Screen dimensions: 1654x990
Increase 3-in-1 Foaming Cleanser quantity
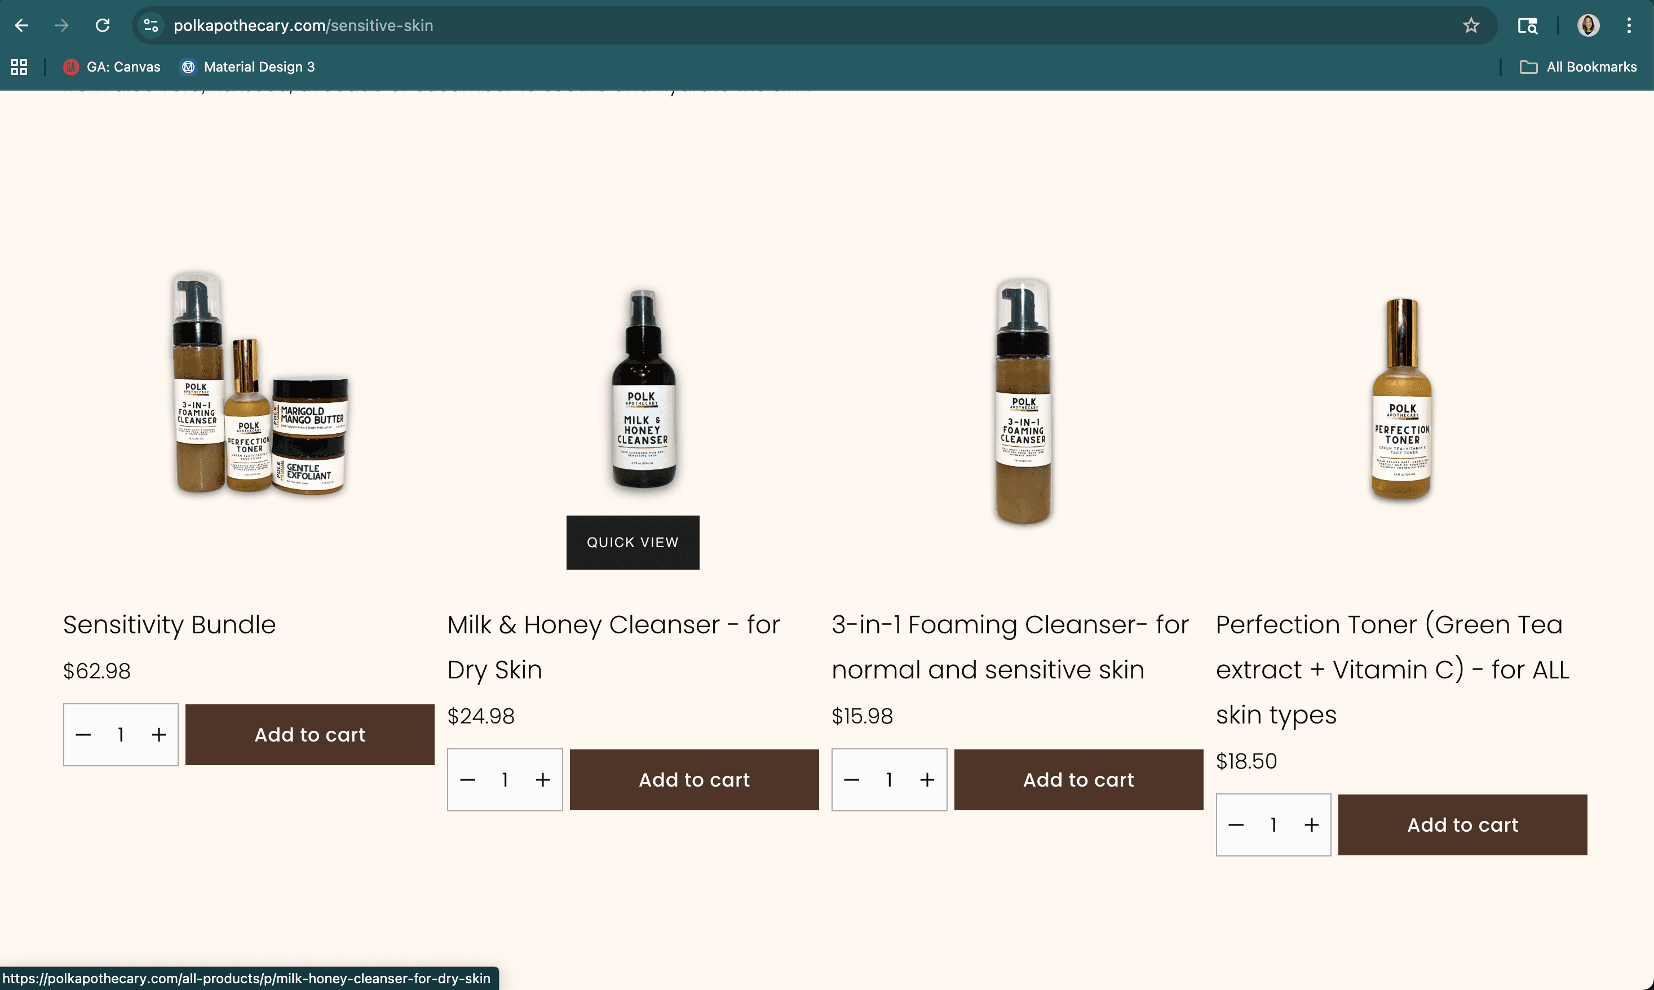click(x=927, y=780)
